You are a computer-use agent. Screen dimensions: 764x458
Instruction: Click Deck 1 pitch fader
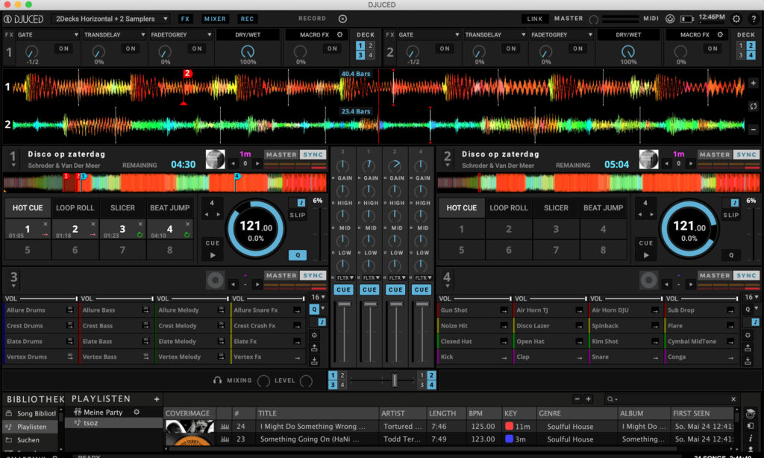click(319, 234)
